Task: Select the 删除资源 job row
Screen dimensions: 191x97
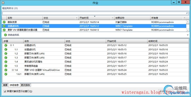Action: click(x=94, y=22)
